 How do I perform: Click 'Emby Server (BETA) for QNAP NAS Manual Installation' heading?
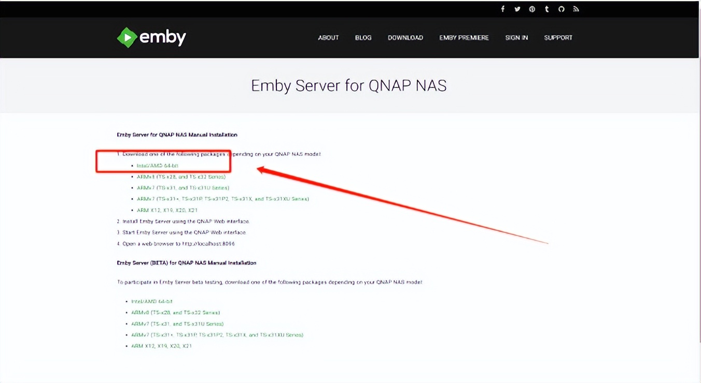[187, 263]
